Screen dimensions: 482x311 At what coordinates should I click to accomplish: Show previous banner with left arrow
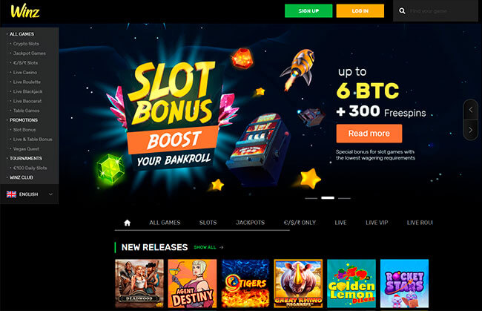pyautogui.click(x=471, y=110)
